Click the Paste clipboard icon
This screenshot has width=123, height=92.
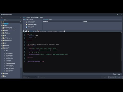[28, 31]
